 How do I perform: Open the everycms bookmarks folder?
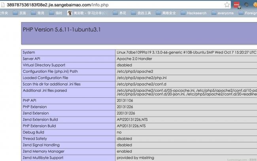223,13
